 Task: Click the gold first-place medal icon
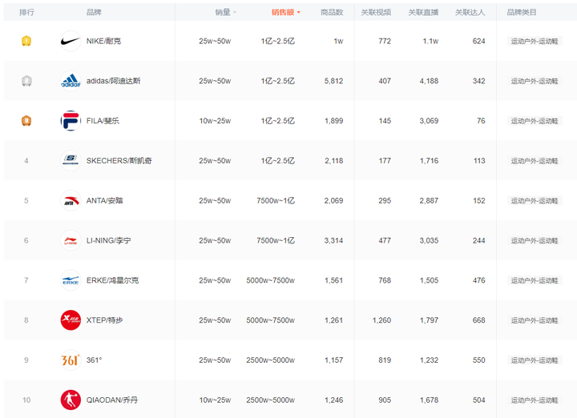[x=26, y=41]
